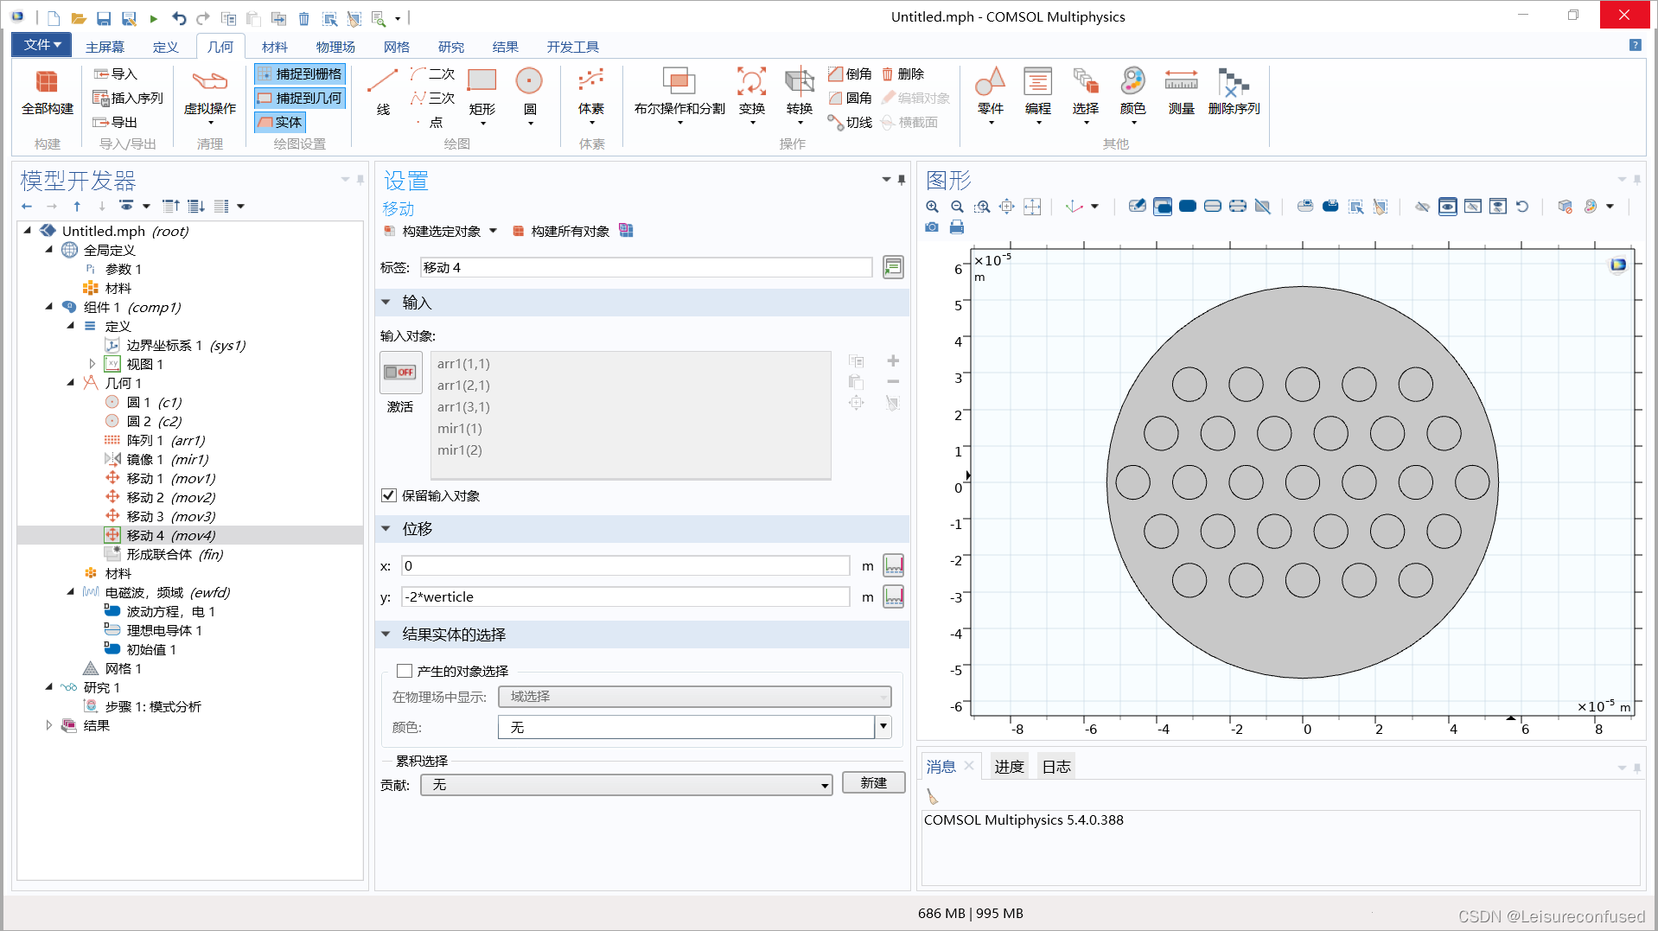
Task: Collapse the 位移 displacement section
Action: [386, 528]
